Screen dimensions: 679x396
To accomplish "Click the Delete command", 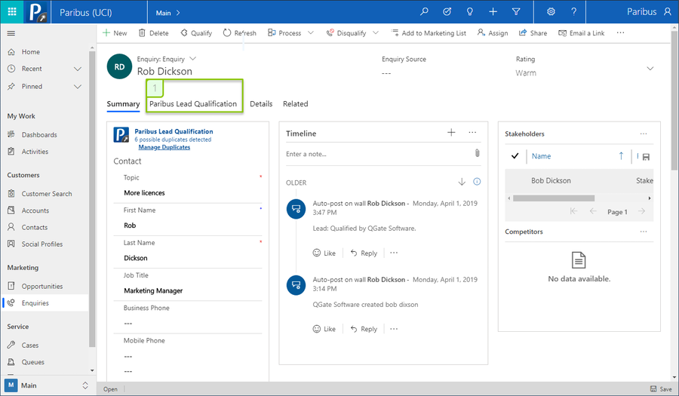I will [153, 33].
